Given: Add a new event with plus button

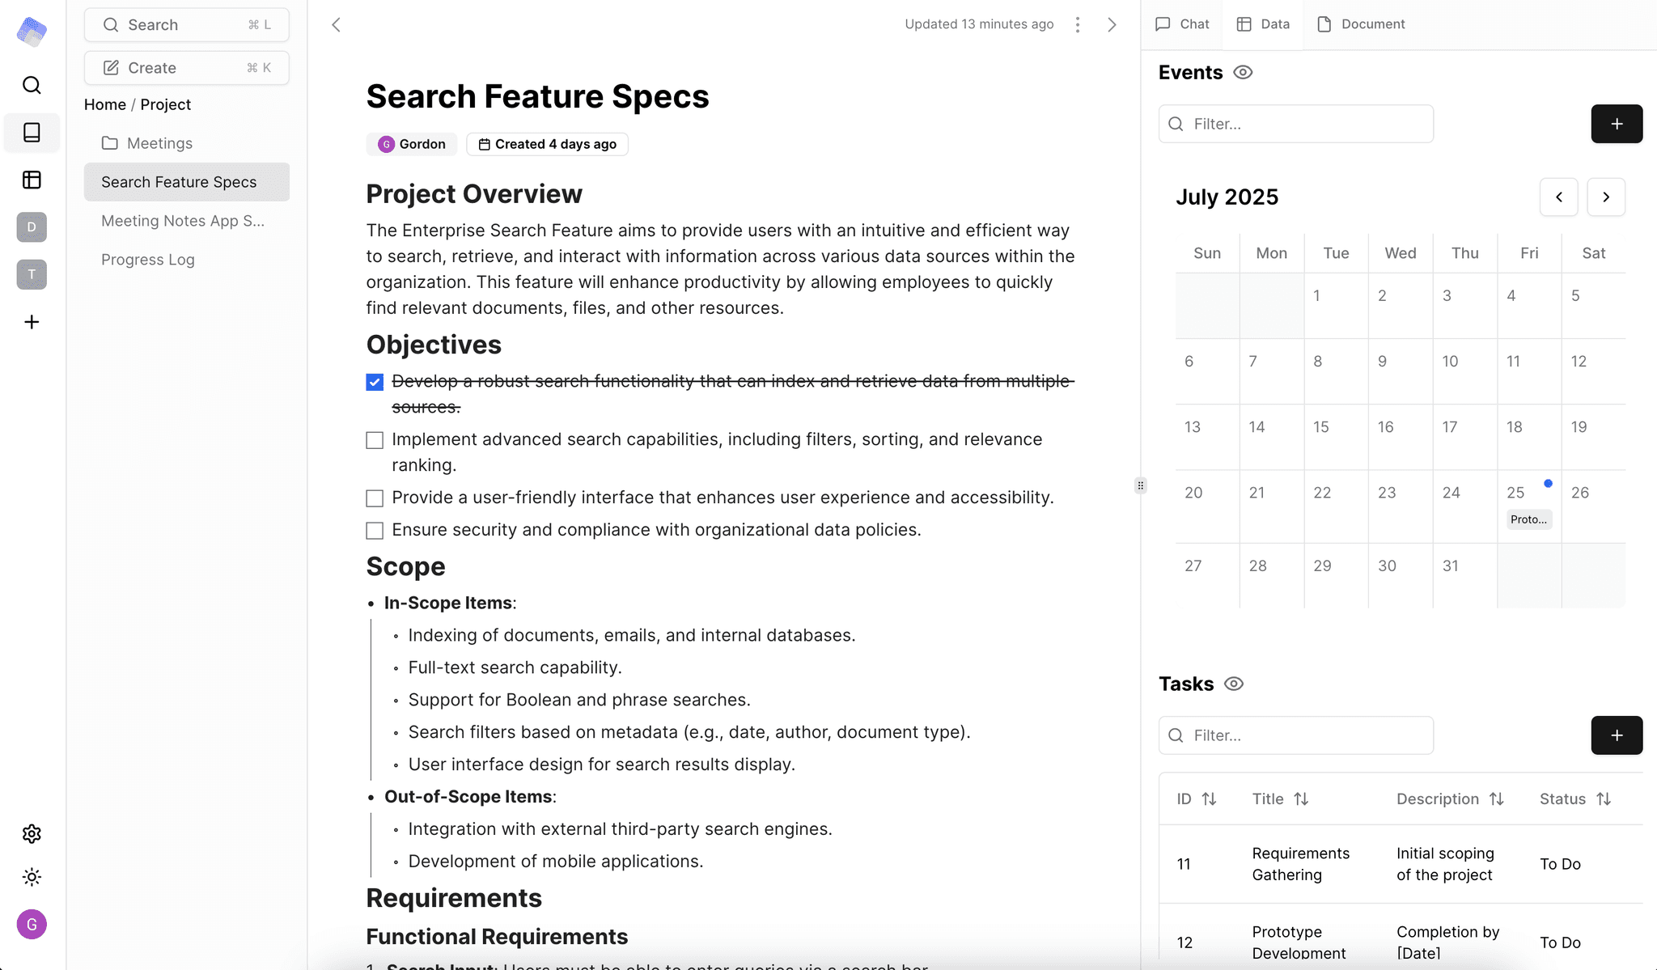Looking at the screenshot, I should tap(1617, 124).
